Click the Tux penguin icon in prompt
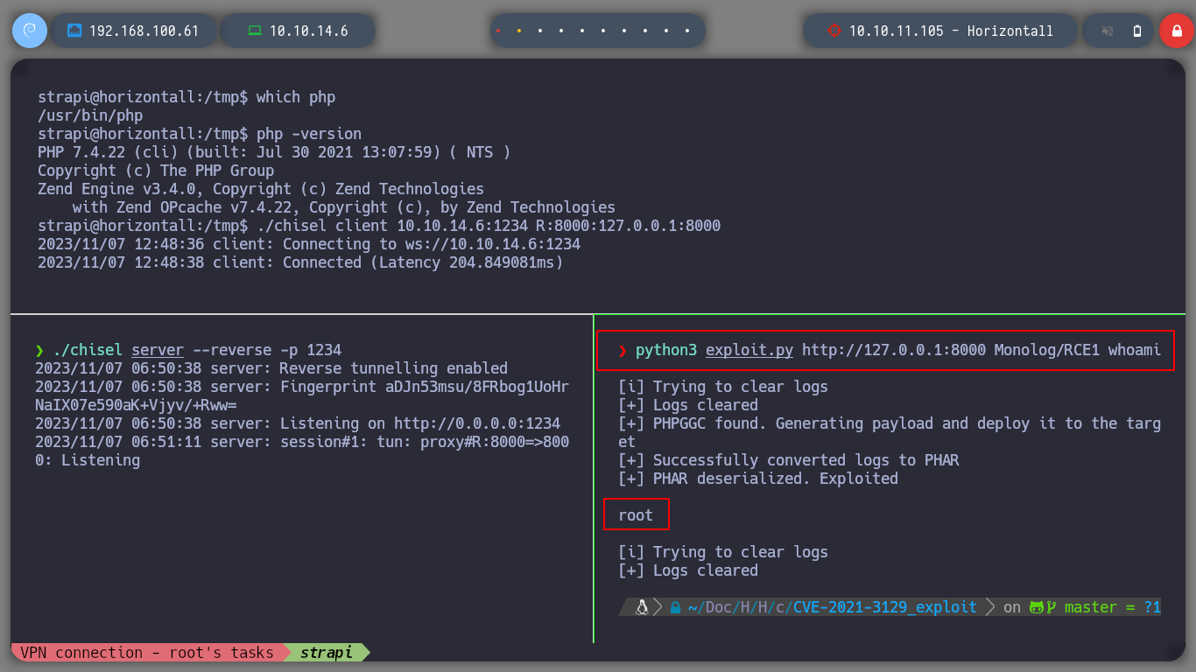 pos(642,606)
